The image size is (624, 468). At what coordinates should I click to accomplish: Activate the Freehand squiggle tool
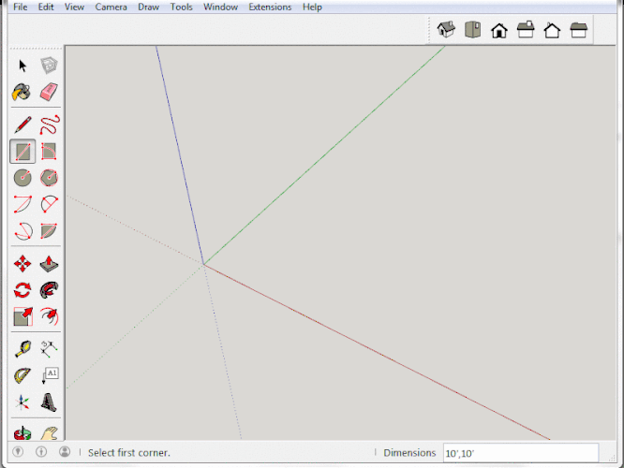point(50,124)
